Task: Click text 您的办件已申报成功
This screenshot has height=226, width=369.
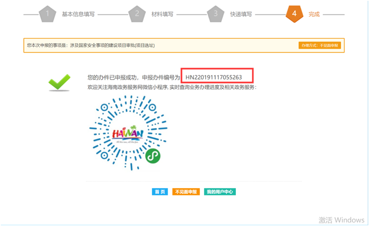Action: [112, 77]
